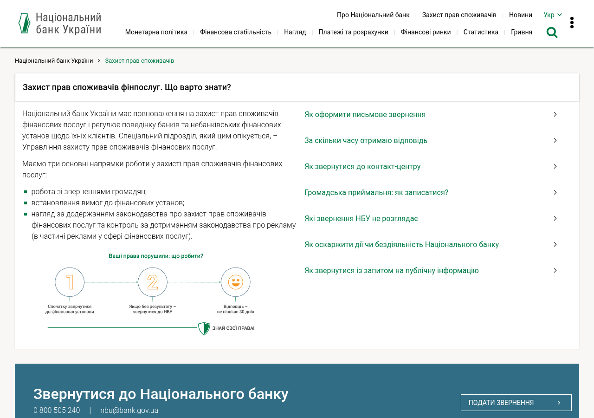
Task: Click the chevron for 'Як оскаржити дії чи бездіяльність'
Action: [555, 244]
